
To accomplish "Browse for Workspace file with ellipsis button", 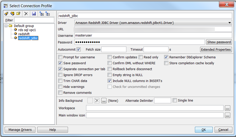I will (x=227, y=108).
